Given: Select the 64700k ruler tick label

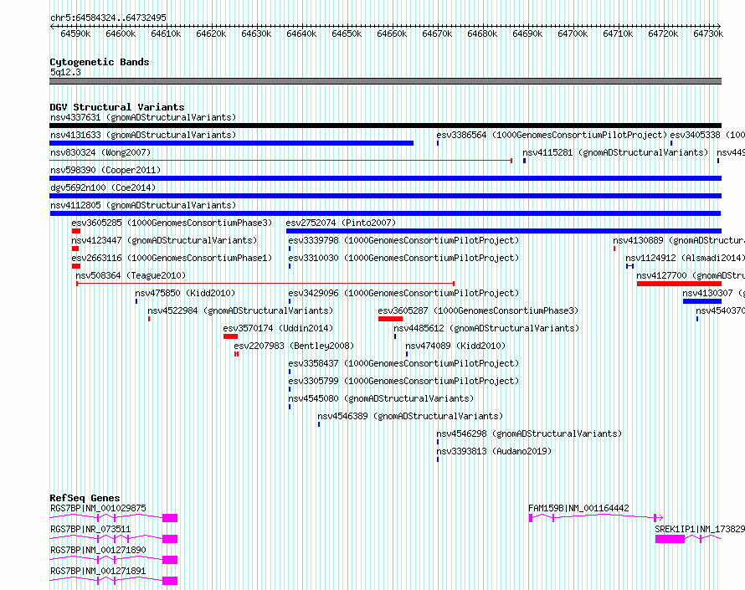Looking at the screenshot, I should tap(573, 33).
